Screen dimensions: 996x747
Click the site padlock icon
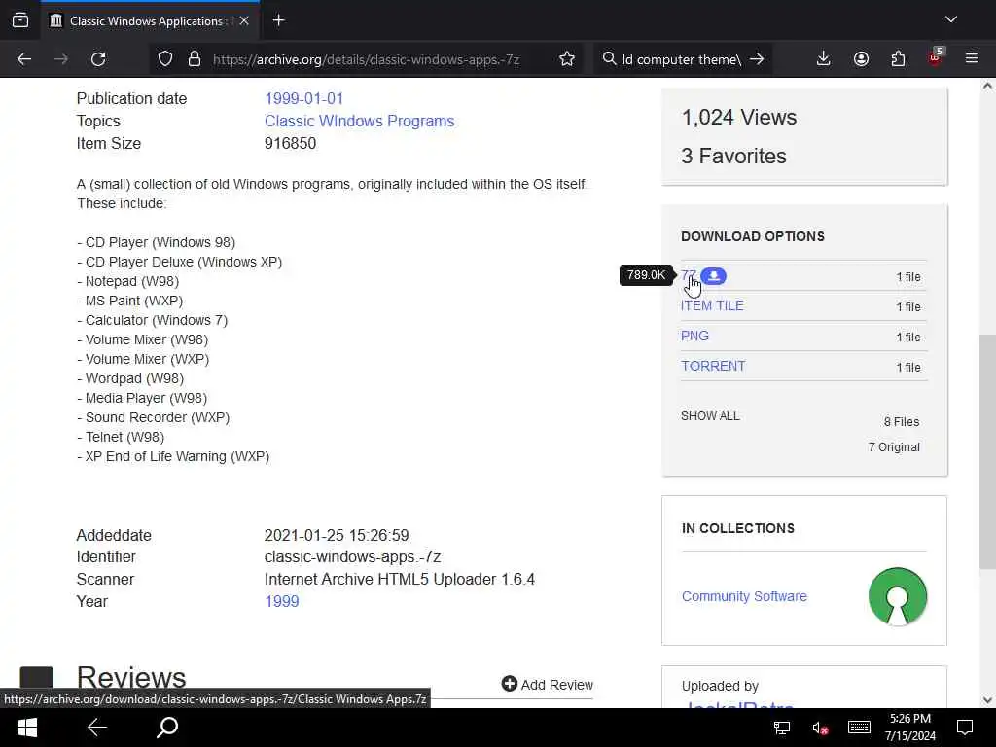pos(195,59)
